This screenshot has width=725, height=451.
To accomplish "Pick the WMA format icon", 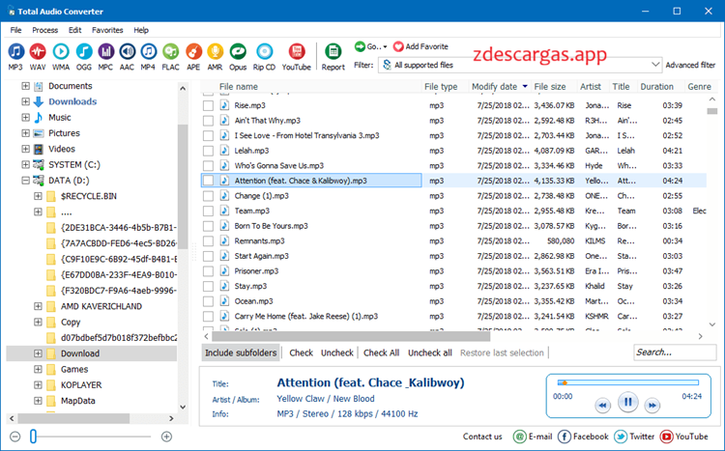I will [61, 52].
